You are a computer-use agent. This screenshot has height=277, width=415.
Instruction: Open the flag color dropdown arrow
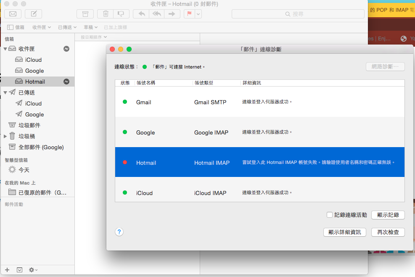pos(198,14)
